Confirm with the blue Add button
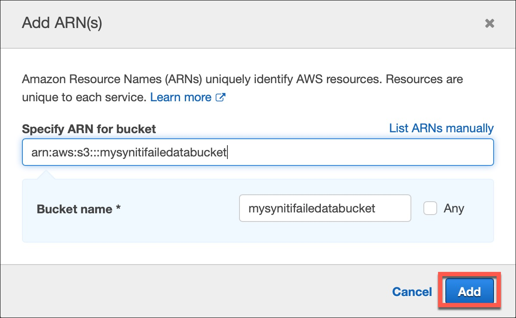Image resolution: width=516 pixels, height=318 pixels. click(469, 291)
